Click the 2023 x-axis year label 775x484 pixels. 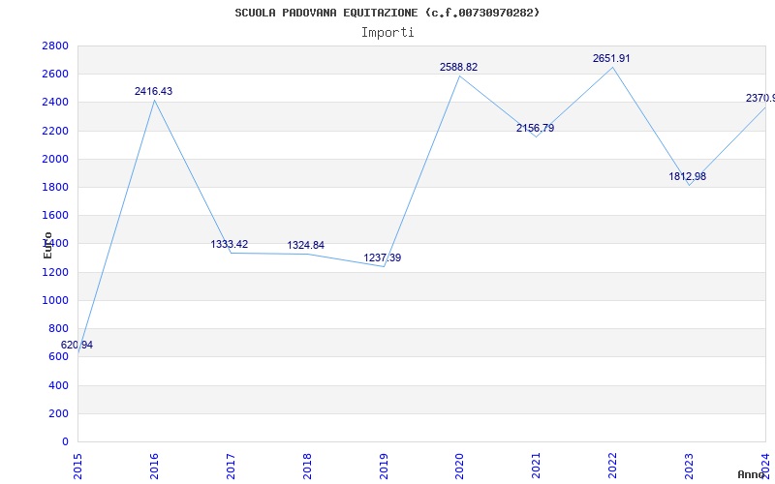689,467
